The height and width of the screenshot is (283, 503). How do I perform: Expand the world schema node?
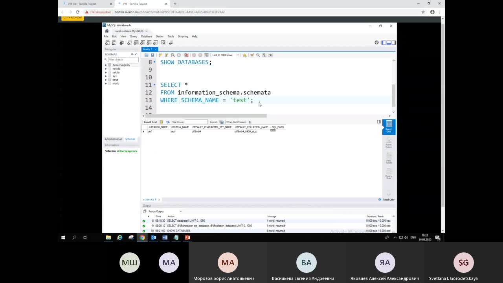[x=106, y=83]
